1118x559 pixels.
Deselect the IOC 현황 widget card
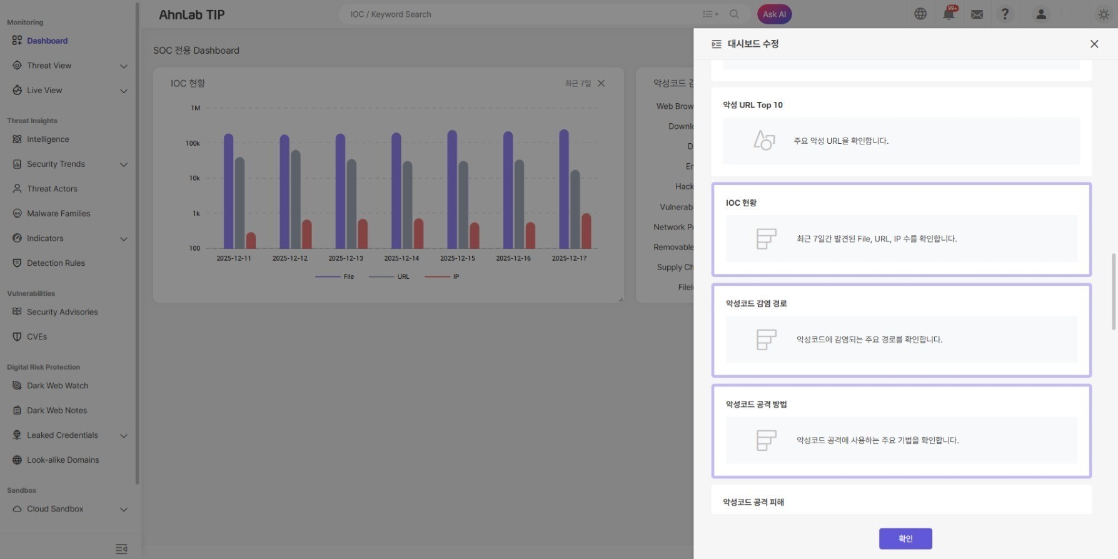coord(902,229)
